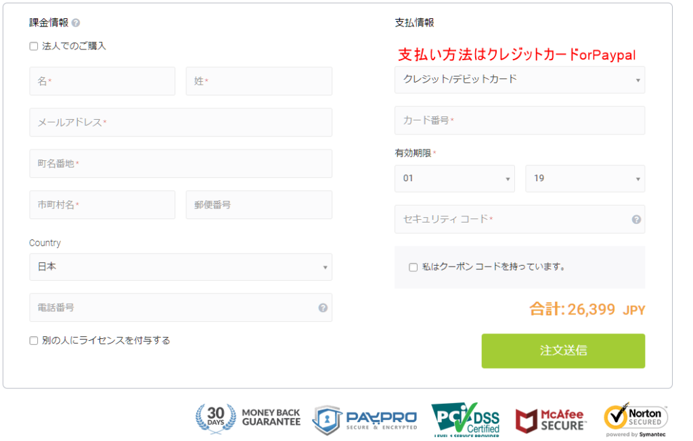This screenshot has width=693, height=441.
Task: Open the クレジット/デビットカード payment method dropdown
Action: coord(520,80)
